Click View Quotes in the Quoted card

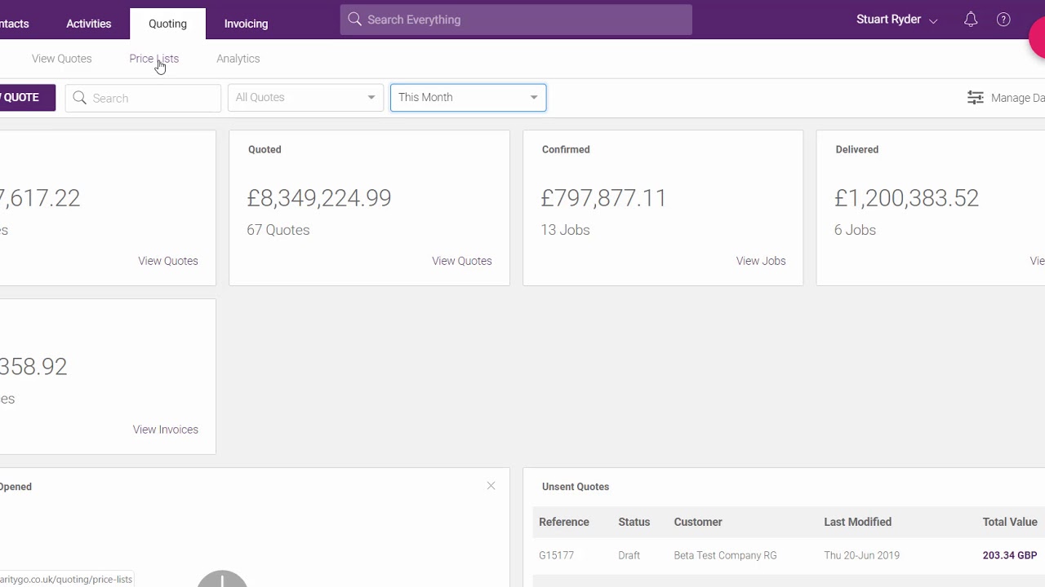tap(461, 261)
